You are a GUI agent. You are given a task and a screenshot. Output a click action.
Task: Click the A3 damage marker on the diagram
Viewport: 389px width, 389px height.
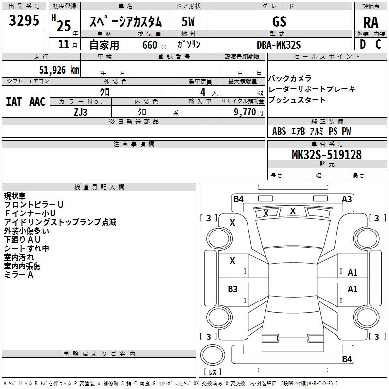[347, 199]
